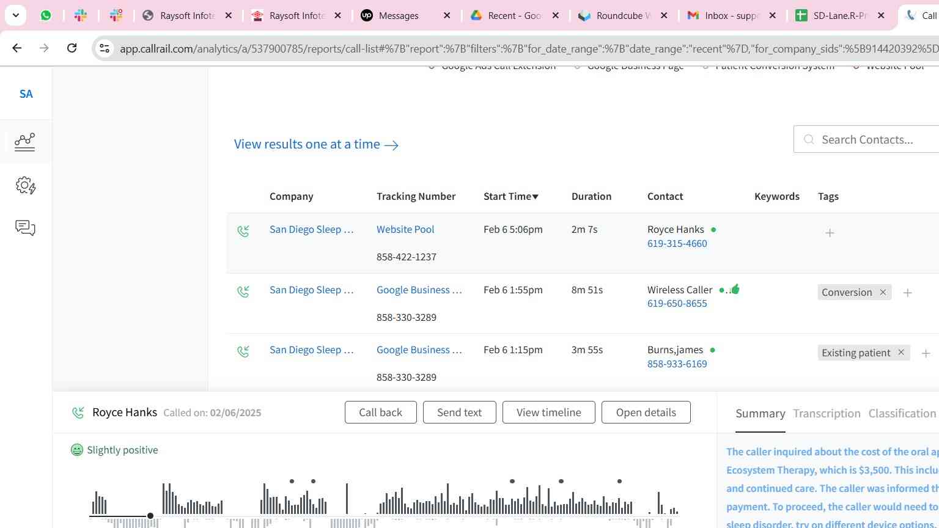Open the chat conversations sidebar icon
The width and height of the screenshot is (939, 528).
25,228
